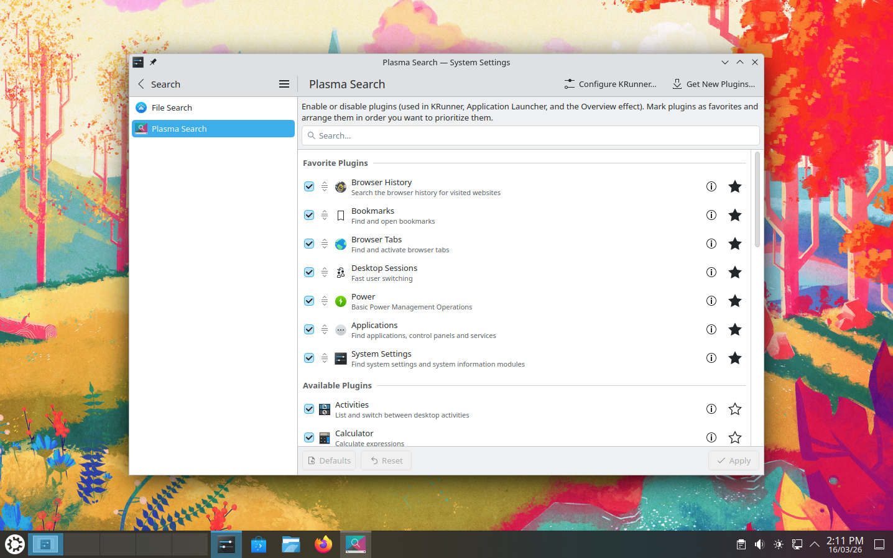View info about Desktop Sessions plugin
The image size is (893, 558).
[711, 272]
